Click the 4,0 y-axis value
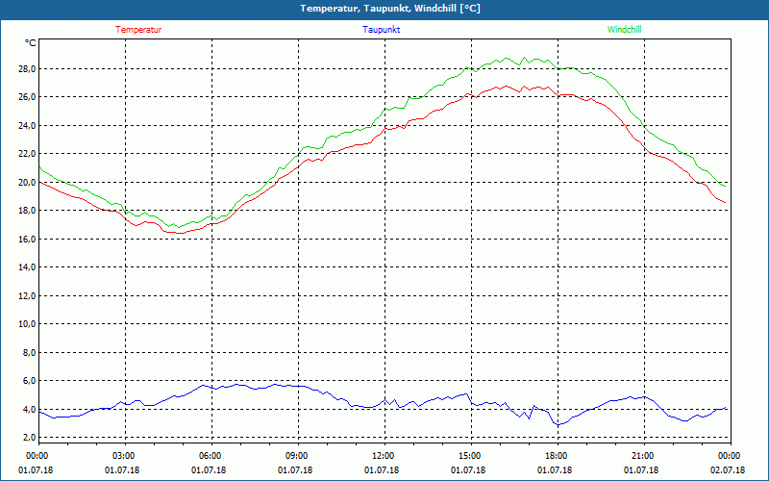Screen dimensions: 769x481 (30, 410)
